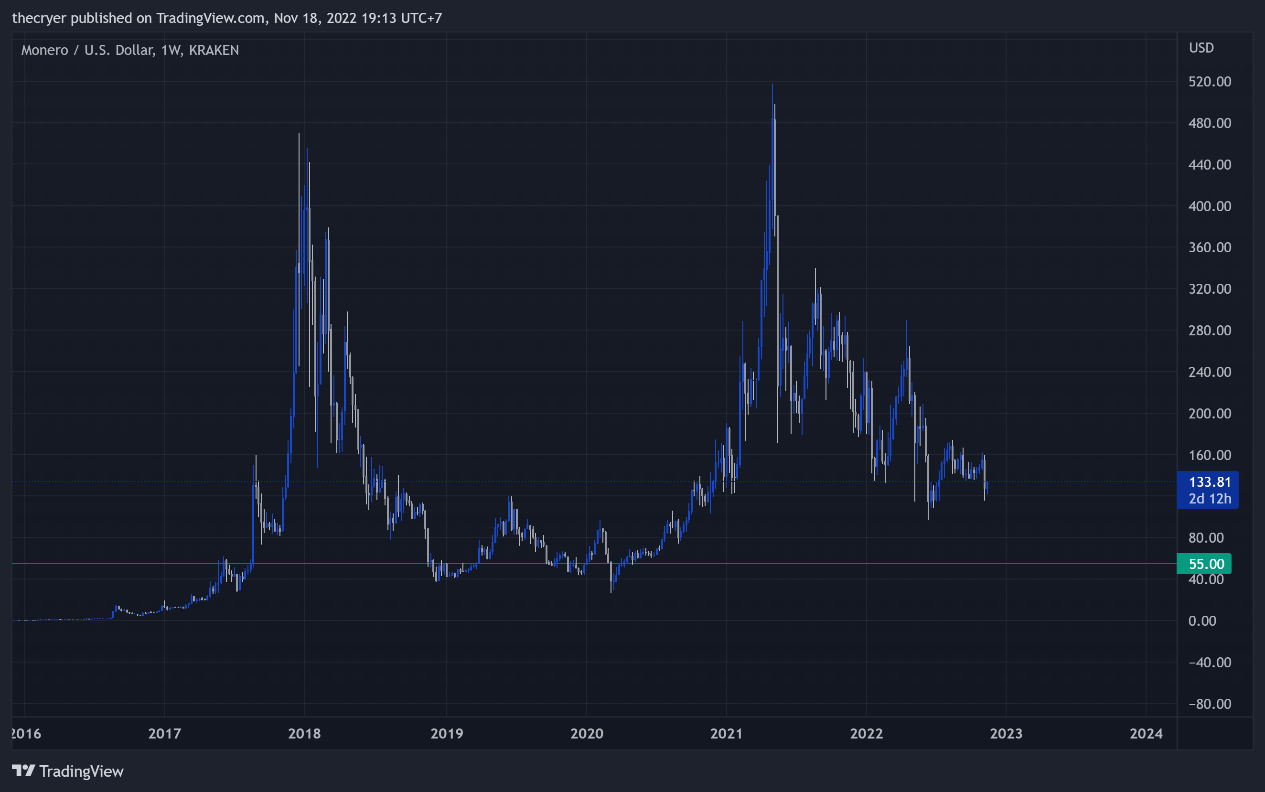Viewport: 1265px width, 792px height.
Task: Click the 280.00 price axis label
Action: coord(1210,331)
